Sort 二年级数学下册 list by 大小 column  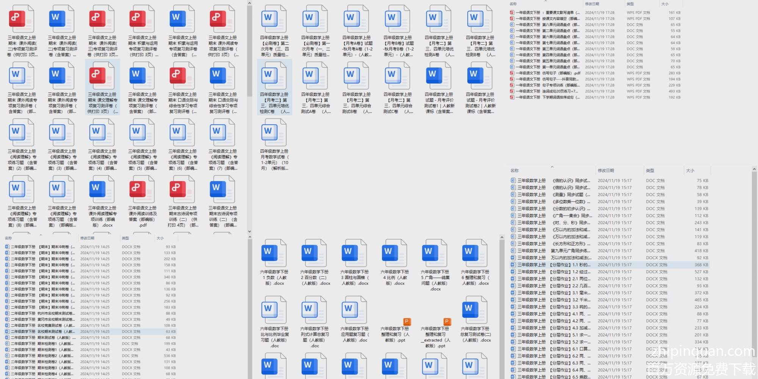click(160, 238)
